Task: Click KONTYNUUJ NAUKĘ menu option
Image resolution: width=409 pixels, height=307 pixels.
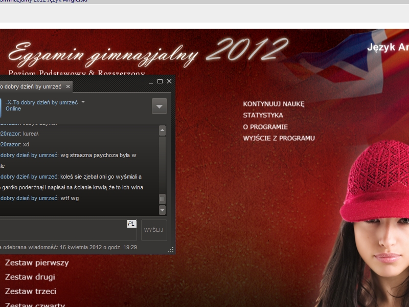Action: [274, 104]
